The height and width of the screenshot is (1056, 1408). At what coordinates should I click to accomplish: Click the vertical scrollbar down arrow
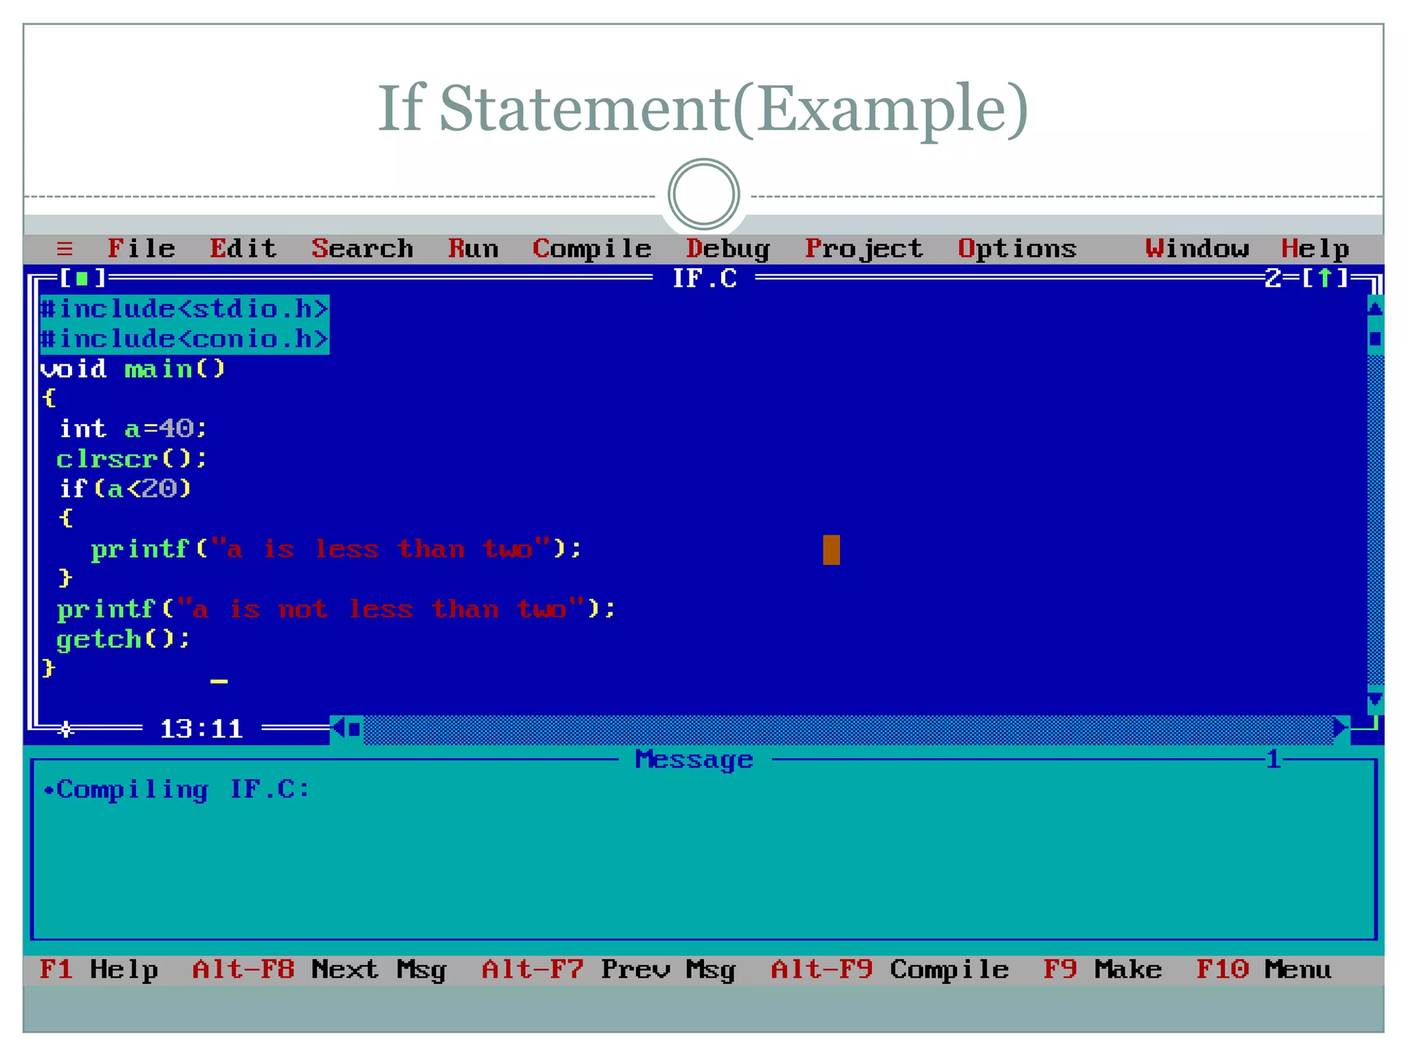click(1375, 700)
